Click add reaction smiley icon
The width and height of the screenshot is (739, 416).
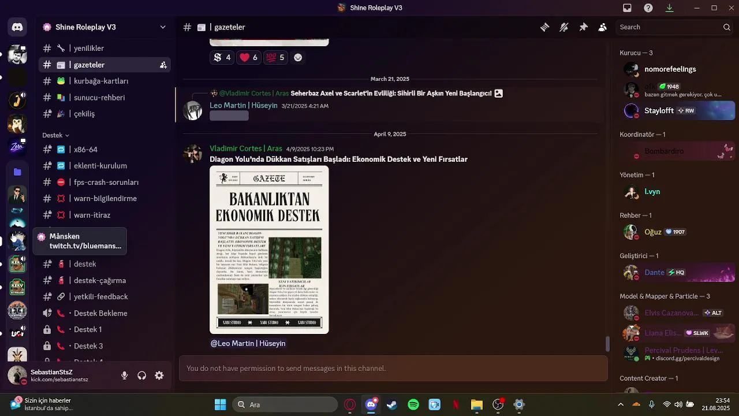(298, 57)
